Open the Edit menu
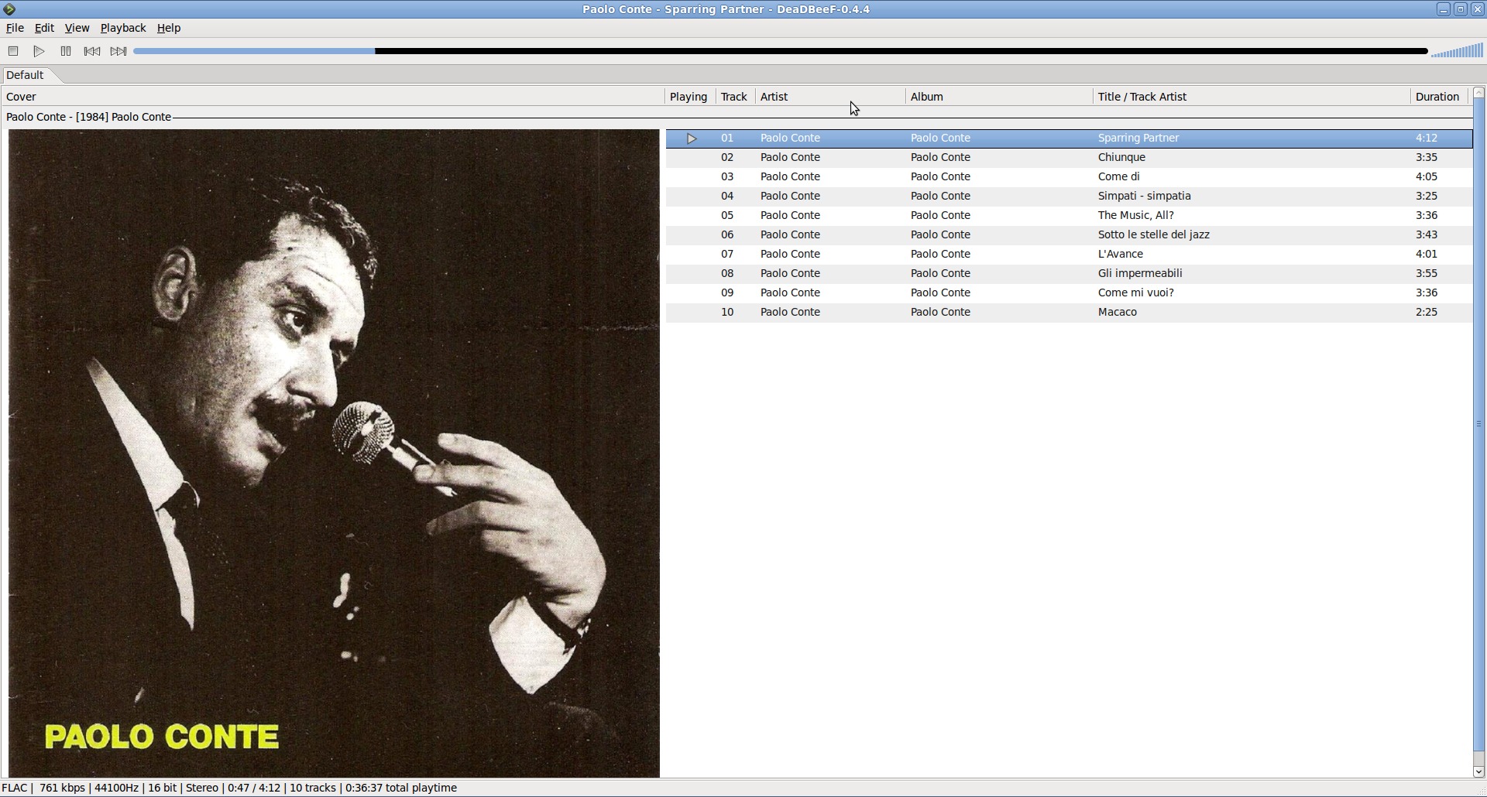 44,28
